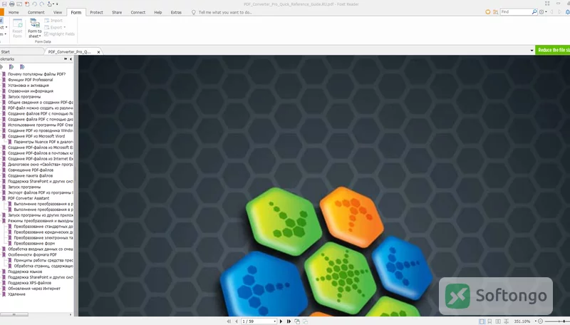Click the previous view icon in status bar
The width and height of the screenshot is (570, 325).
pyautogui.click(x=297, y=321)
